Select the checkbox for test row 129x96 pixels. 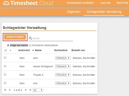point(5,83)
